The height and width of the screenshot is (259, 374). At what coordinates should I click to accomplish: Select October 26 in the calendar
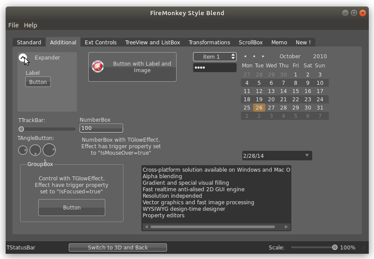click(259, 108)
